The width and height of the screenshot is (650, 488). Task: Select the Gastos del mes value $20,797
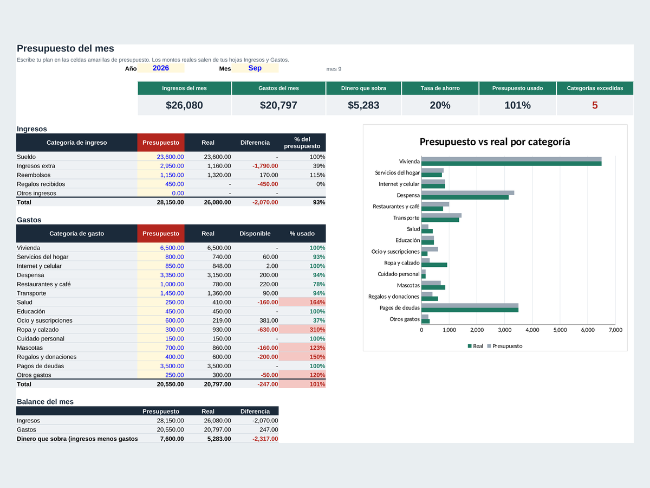[279, 105]
